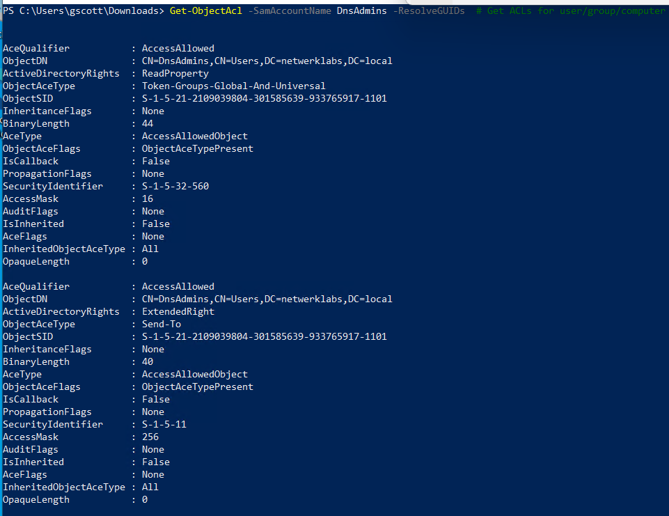Click the green comment about ACLs
669x516 pixels.
coord(571,10)
